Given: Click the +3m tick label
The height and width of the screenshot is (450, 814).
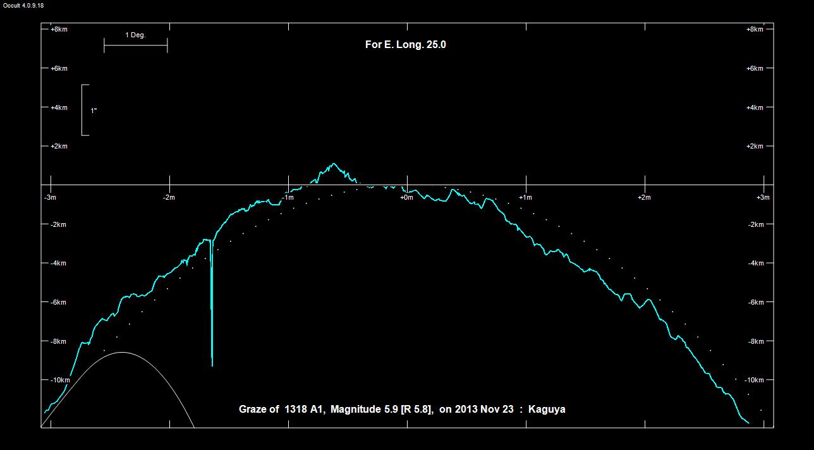Looking at the screenshot, I should (763, 197).
